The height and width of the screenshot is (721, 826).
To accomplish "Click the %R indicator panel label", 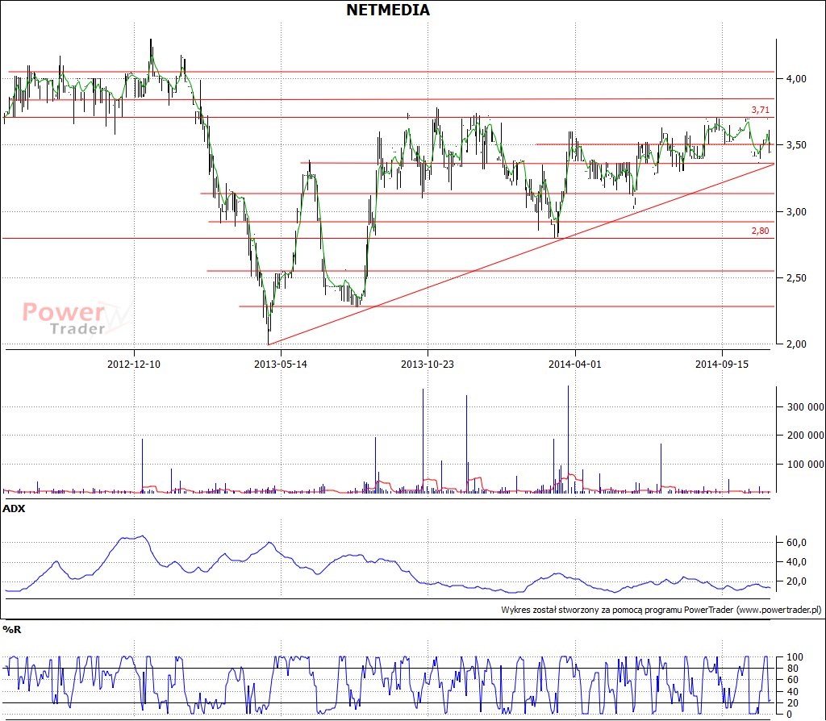I will coord(12,629).
